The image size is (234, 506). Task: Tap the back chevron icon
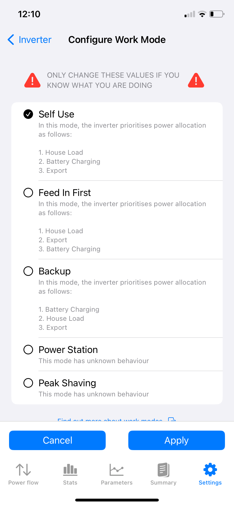[x=11, y=40]
